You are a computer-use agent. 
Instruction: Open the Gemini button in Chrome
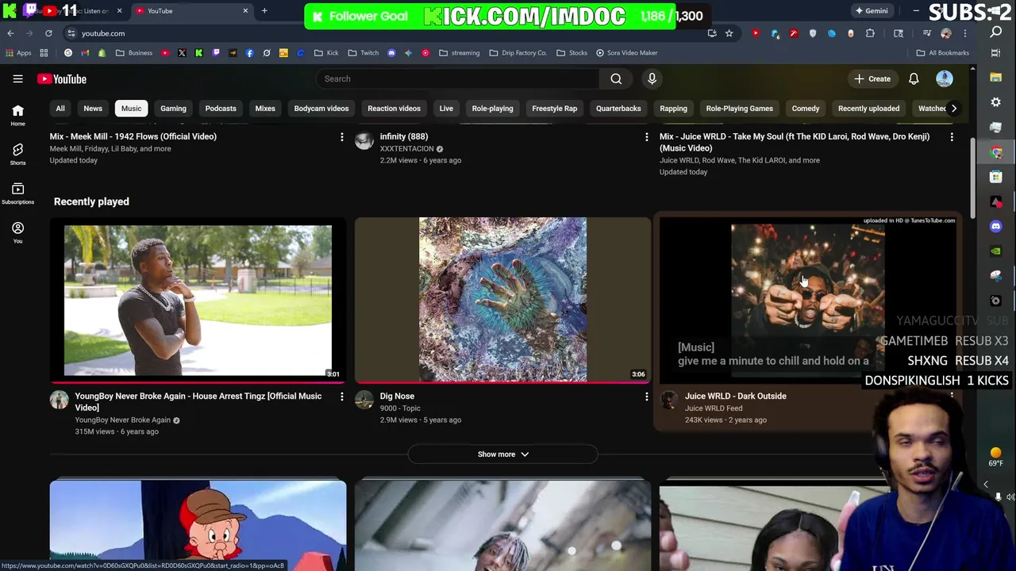[x=872, y=11]
